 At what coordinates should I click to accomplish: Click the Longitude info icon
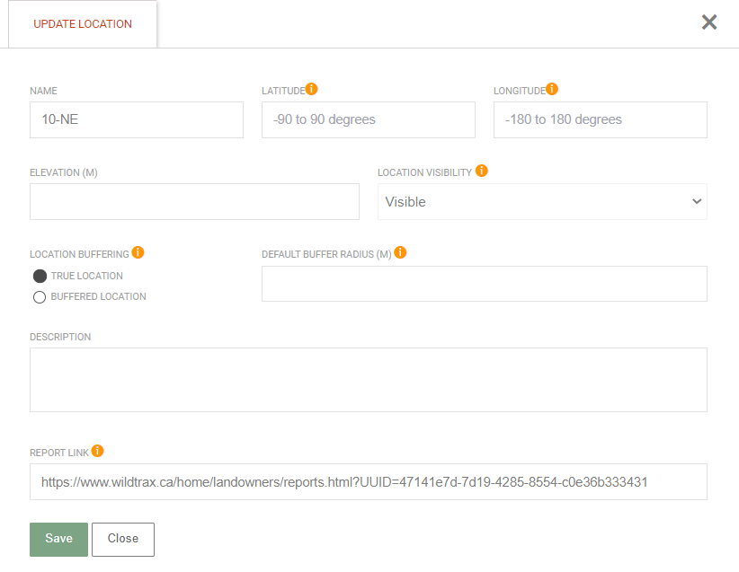tap(552, 89)
